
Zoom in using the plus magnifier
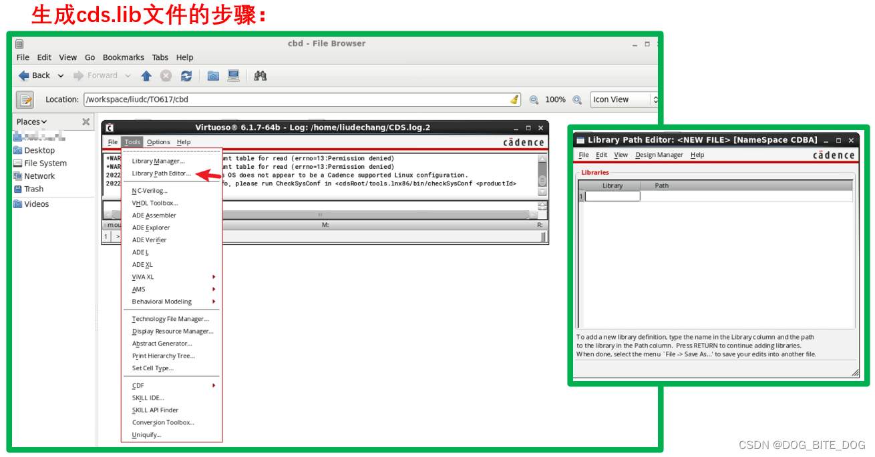click(577, 100)
